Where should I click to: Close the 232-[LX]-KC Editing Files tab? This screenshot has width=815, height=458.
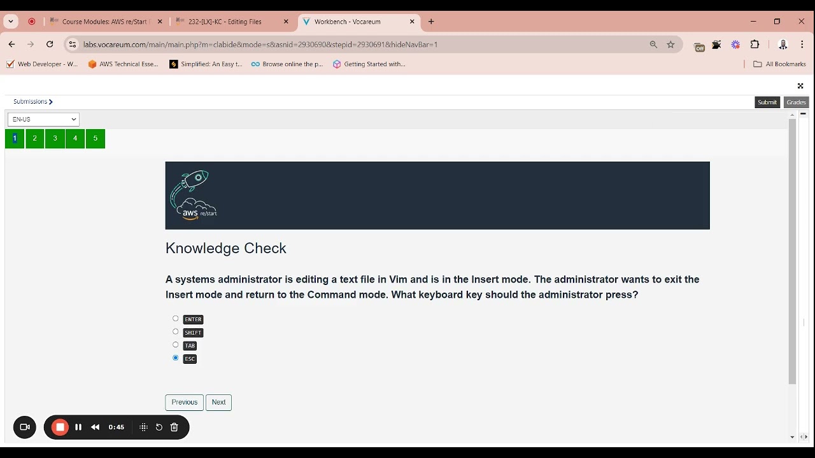tap(286, 22)
